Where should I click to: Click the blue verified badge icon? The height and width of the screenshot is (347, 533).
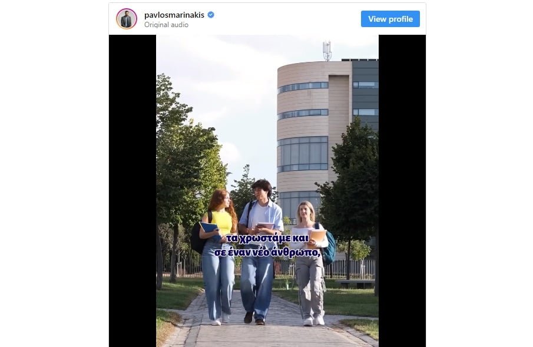click(x=211, y=15)
